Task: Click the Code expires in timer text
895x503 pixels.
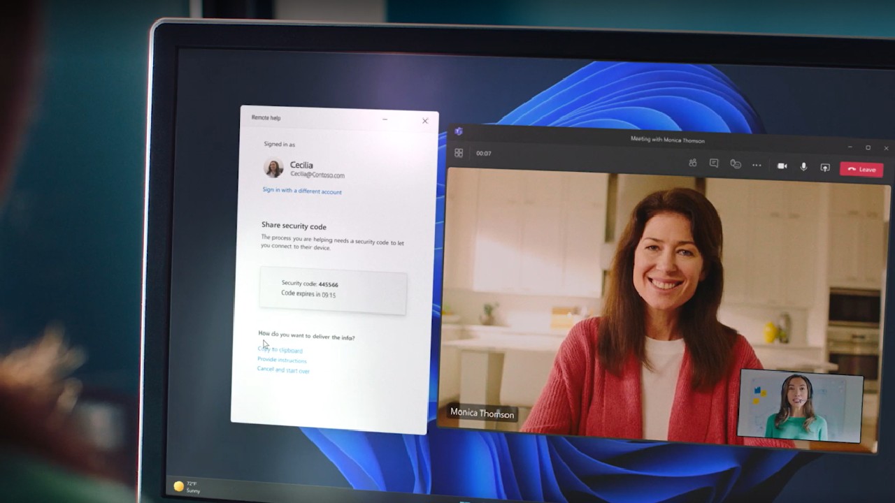Action: coord(308,294)
